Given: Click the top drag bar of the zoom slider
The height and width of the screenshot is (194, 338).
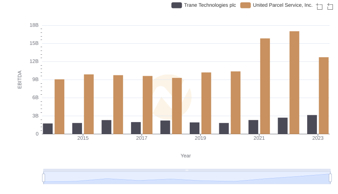Looking at the screenshot, I should pos(187,170).
